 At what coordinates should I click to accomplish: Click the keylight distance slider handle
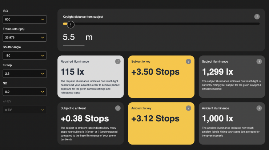click(x=71, y=24)
